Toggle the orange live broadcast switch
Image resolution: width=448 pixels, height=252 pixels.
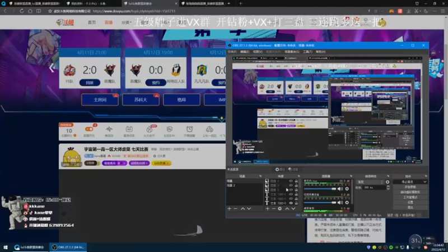pyautogui.click(x=89, y=129)
